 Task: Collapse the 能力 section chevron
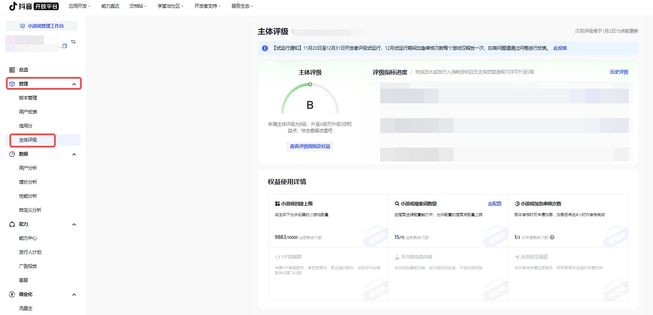pyautogui.click(x=74, y=224)
